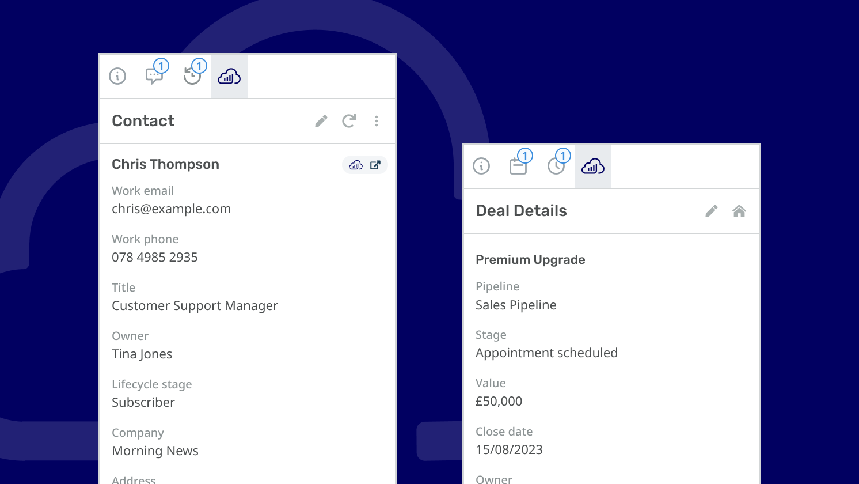Screen dimensions: 859x484
Task: Click the pencil icon to edit Deal Details
Action: 711,211
